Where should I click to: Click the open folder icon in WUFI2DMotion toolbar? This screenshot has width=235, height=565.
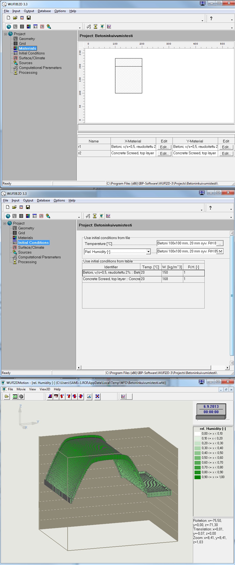point(7,397)
